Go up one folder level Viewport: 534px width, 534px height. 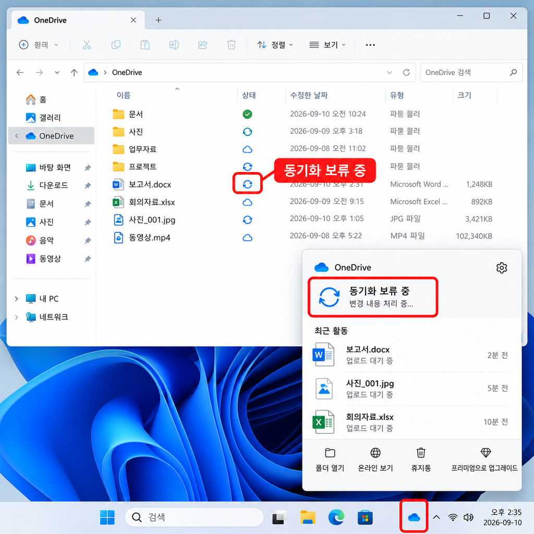(x=74, y=72)
